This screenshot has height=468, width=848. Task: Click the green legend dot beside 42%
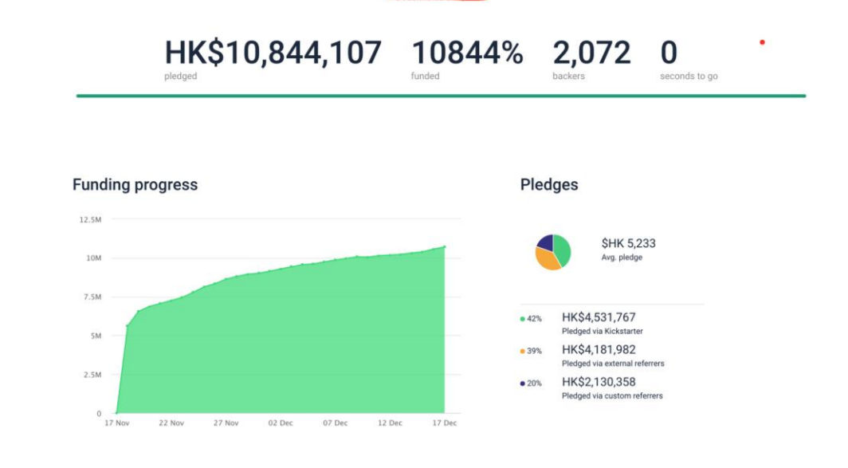point(522,319)
